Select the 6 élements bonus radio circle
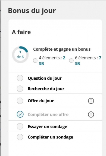This screenshot has width=106, height=156. [x=71, y=60]
